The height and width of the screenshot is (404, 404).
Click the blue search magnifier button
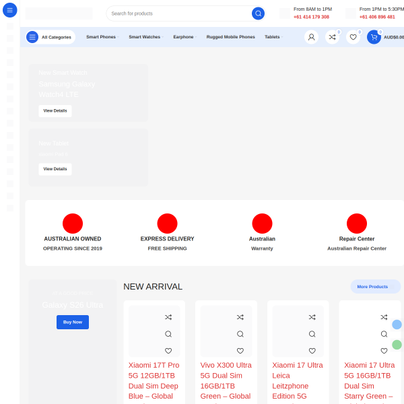pyautogui.click(x=258, y=13)
